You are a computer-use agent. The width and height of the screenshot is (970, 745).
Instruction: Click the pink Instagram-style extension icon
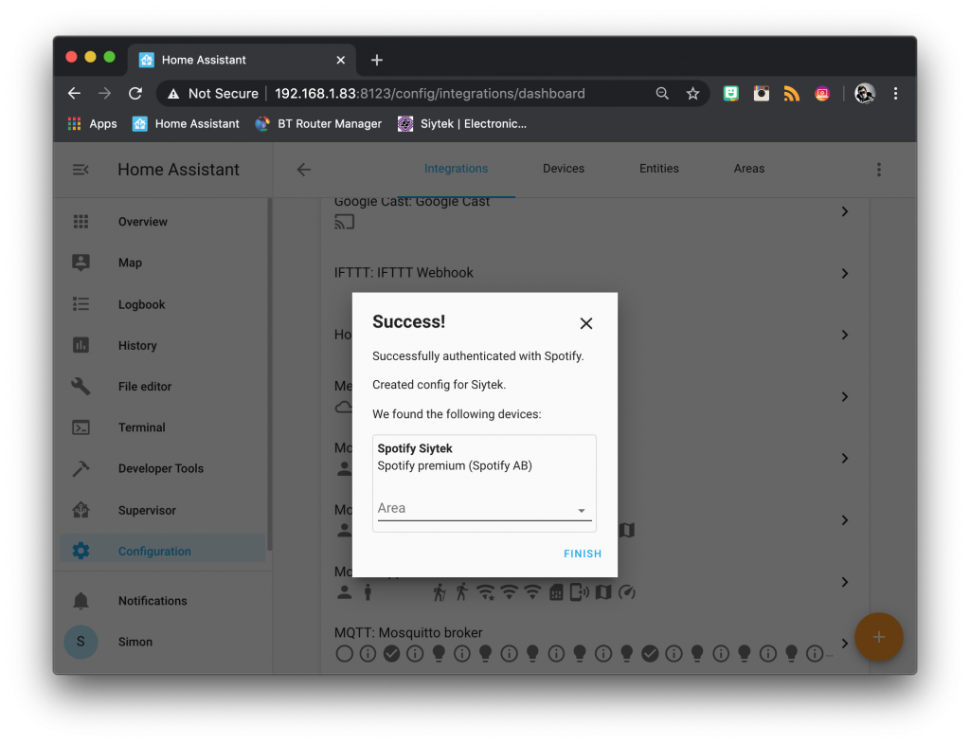point(822,94)
